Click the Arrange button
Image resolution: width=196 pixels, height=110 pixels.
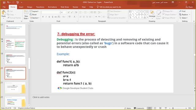click(152, 14)
